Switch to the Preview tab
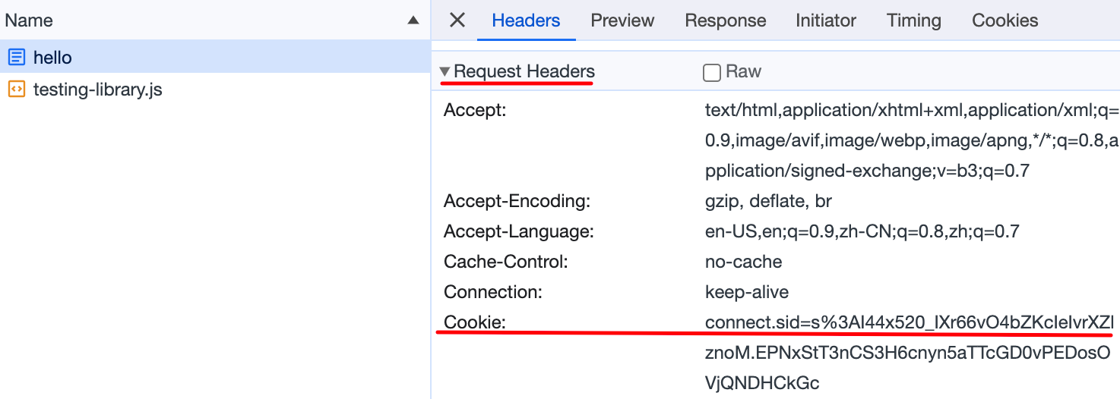Screen dimensions: 1120x399 point(622,20)
